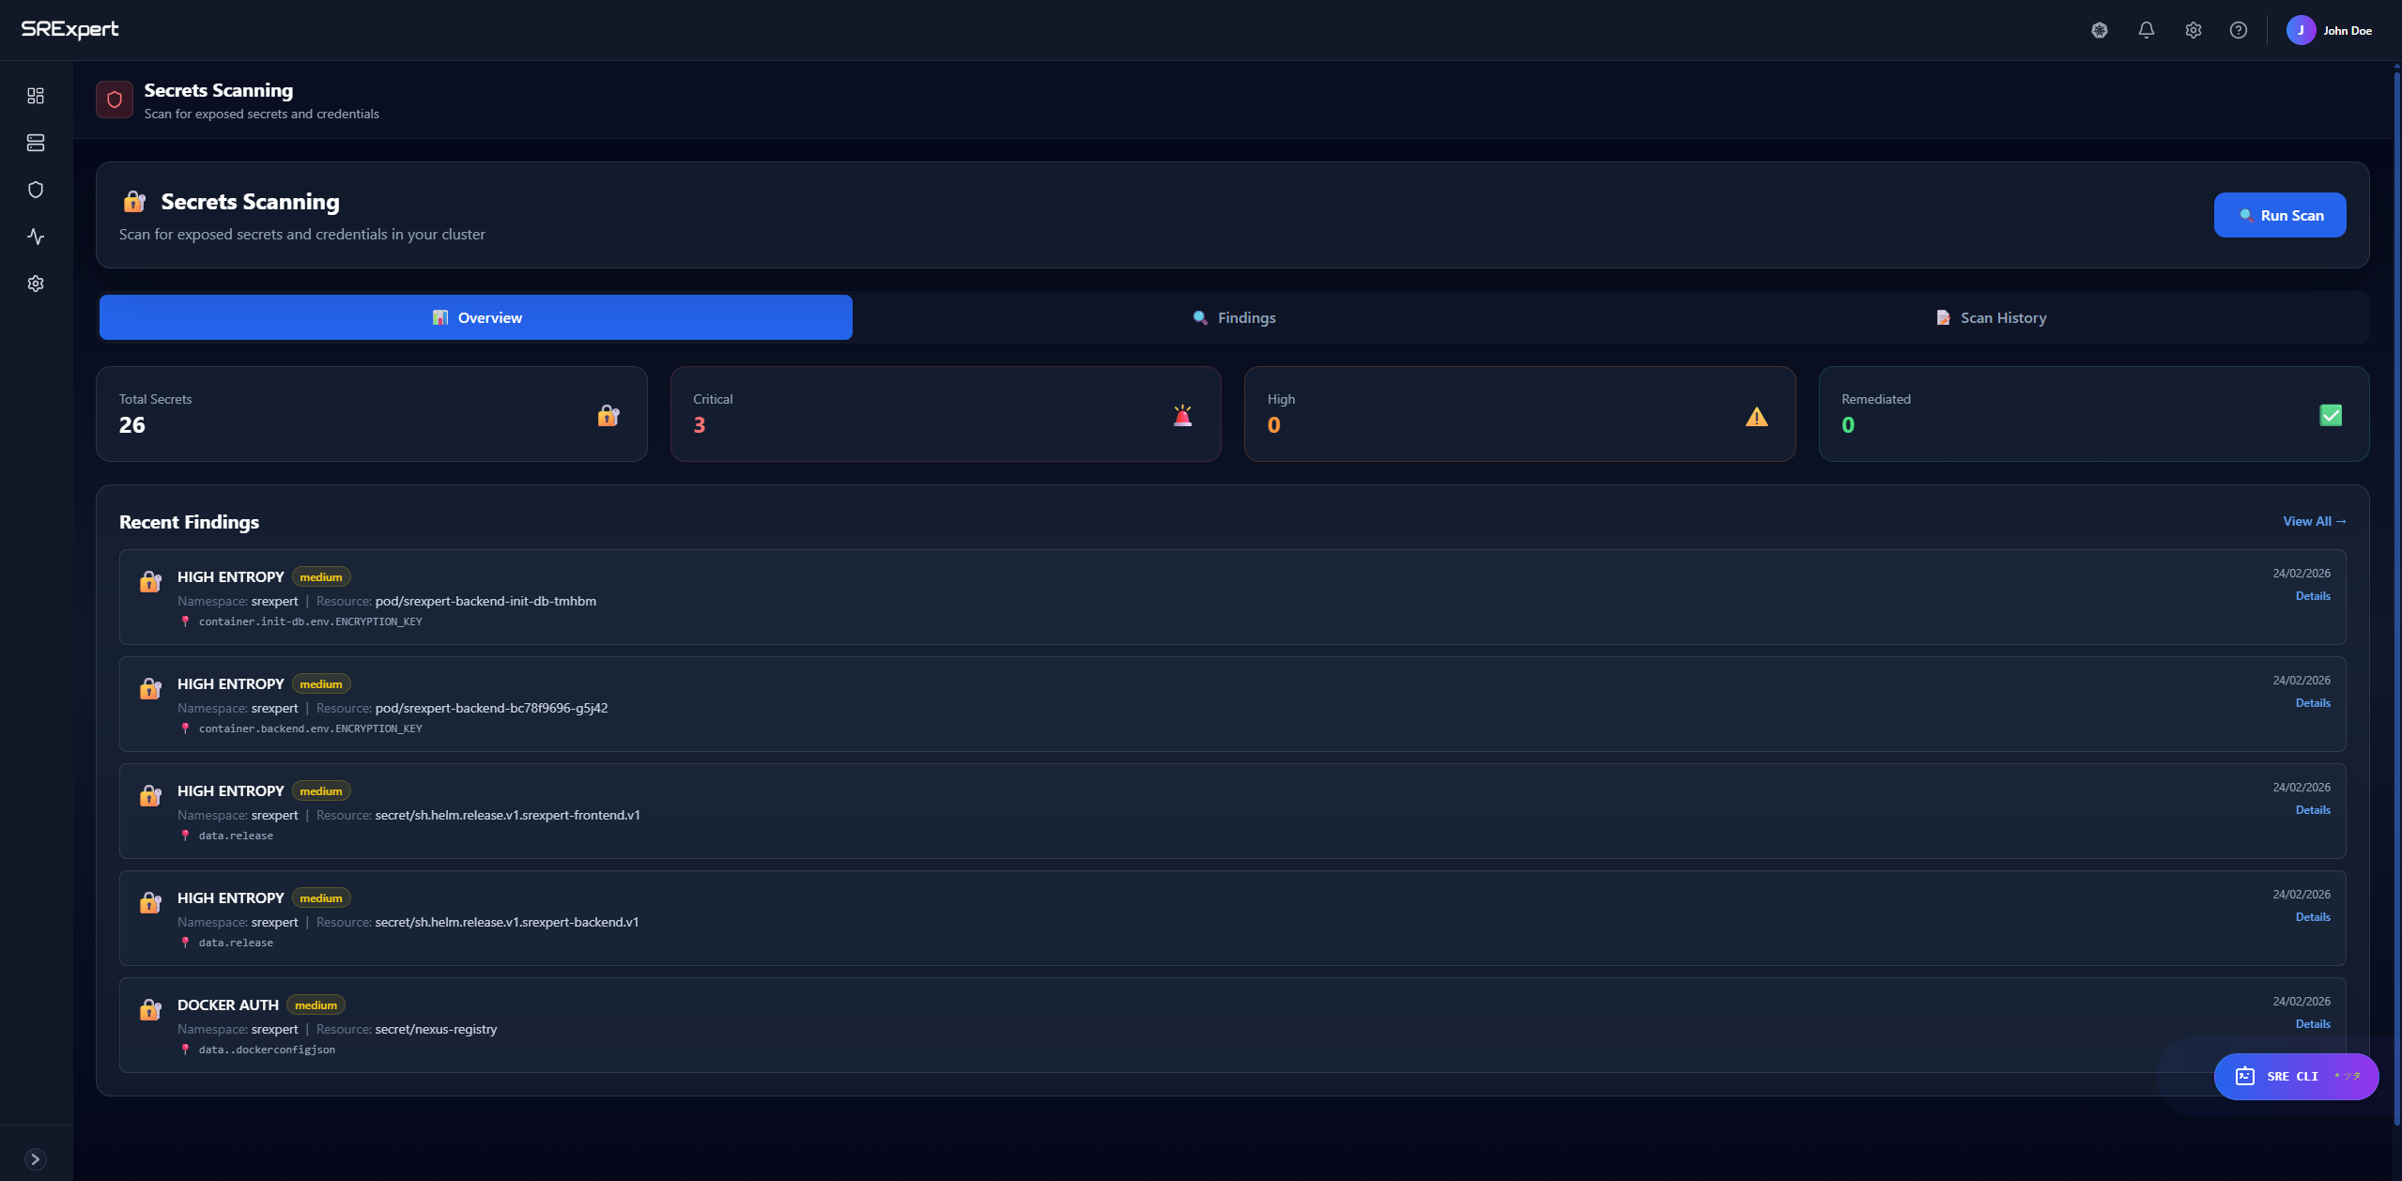
Task: Switch to the Findings tab
Action: point(1233,317)
